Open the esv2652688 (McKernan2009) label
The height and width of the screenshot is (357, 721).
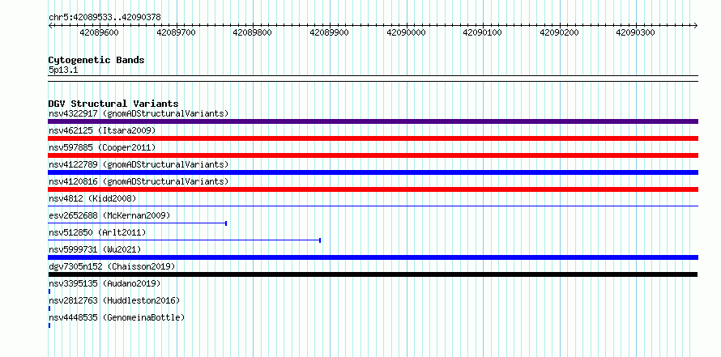click(109, 215)
